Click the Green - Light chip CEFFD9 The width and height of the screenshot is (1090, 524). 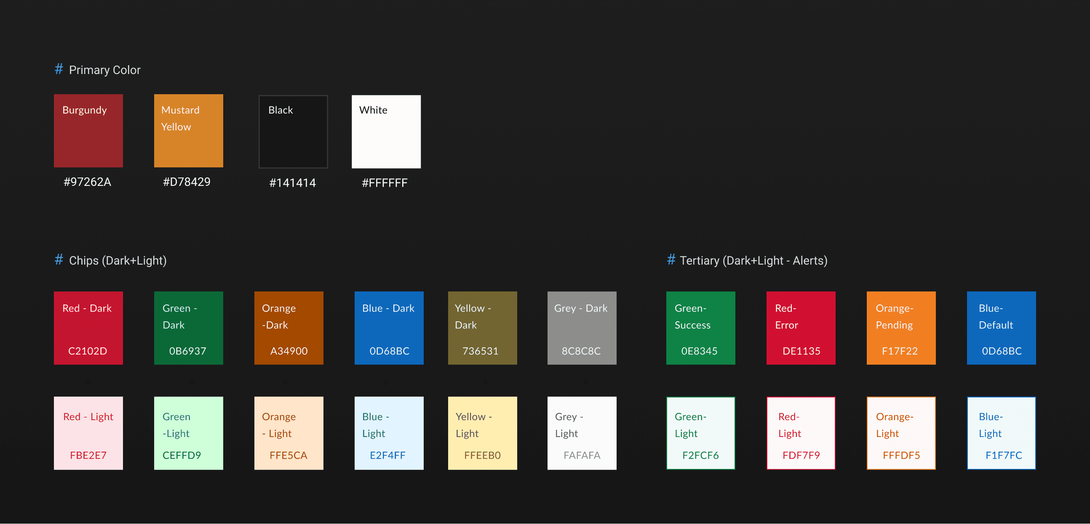188,433
